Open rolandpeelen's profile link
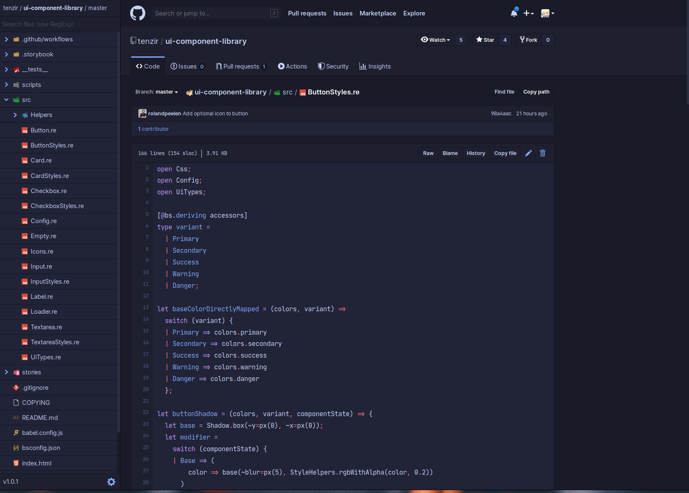 pyautogui.click(x=164, y=113)
